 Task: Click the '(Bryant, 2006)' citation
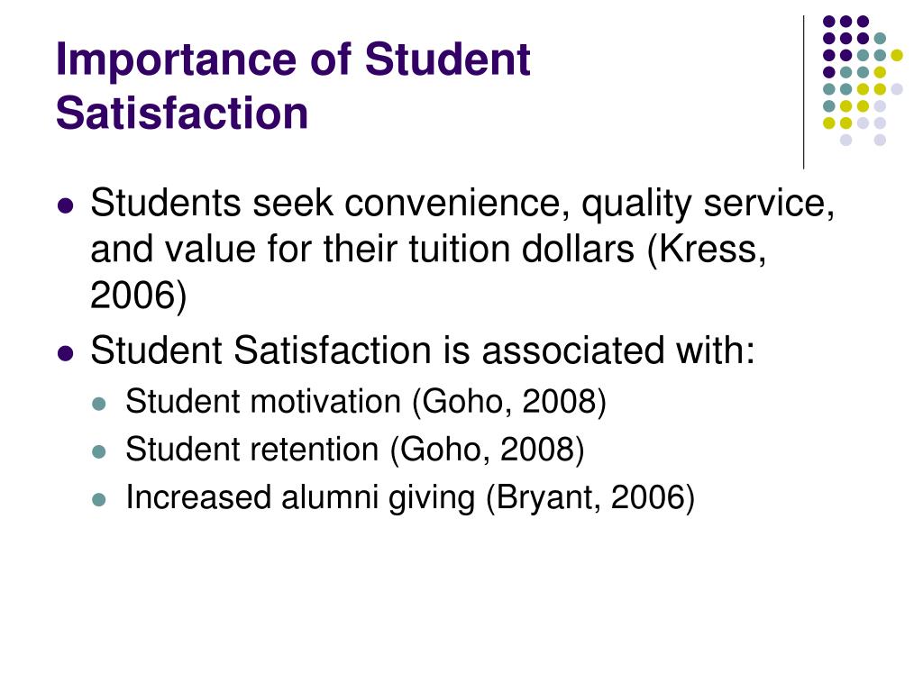pos(590,497)
